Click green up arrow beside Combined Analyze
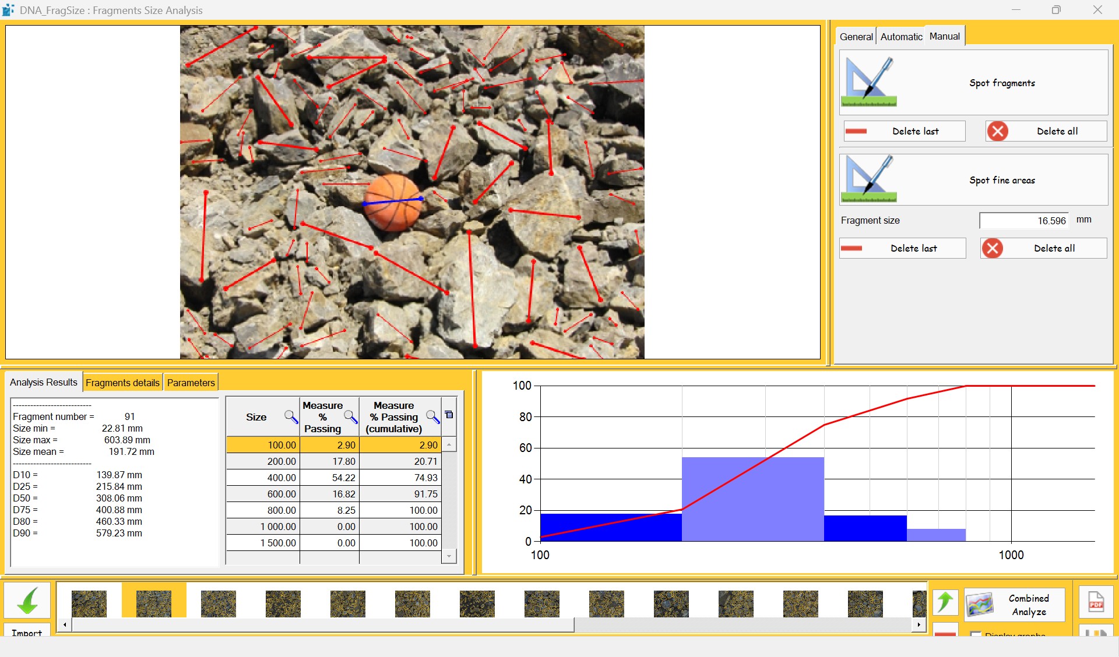The height and width of the screenshot is (657, 1119). pyautogui.click(x=945, y=603)
